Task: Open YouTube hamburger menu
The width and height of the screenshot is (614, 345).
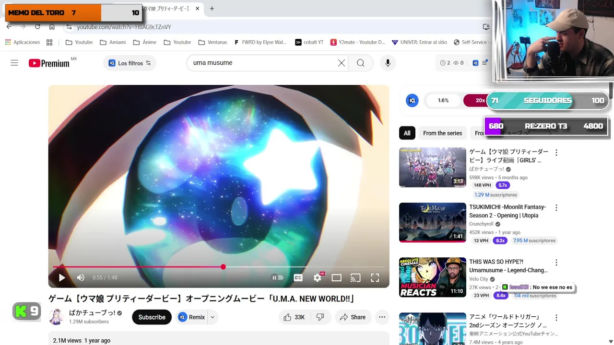Action: (x=14, y=63)
